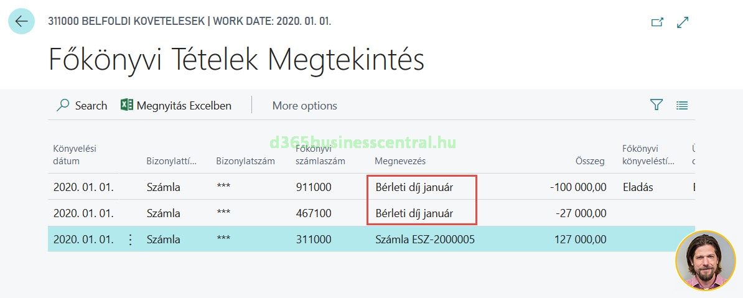
Task: Click the back arrow button
Action: [22, 21]
